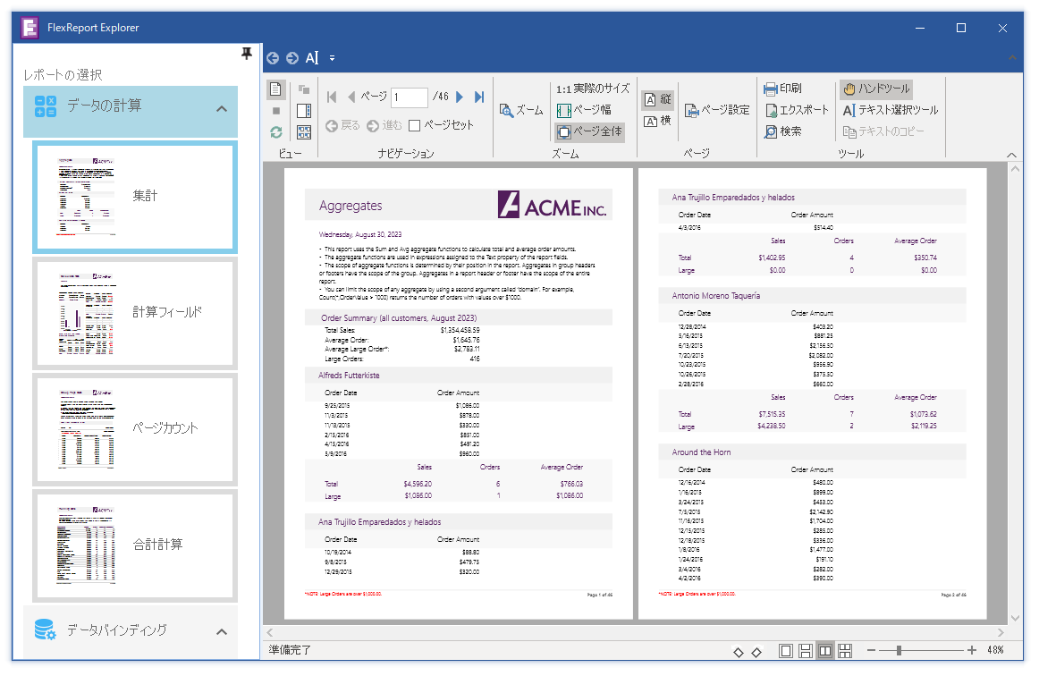The image size is (1039, 676).
Task: Click the green refresh icon
Action: pyautogui.click(x=276, y=132)
